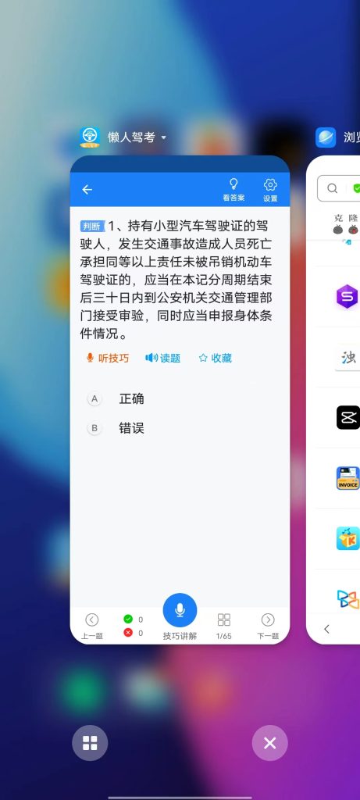Tap the blue microphone 技巧讲解 button
Image resolution: width=360 pixels, height=800 pixels.
(x=180, y=609)
